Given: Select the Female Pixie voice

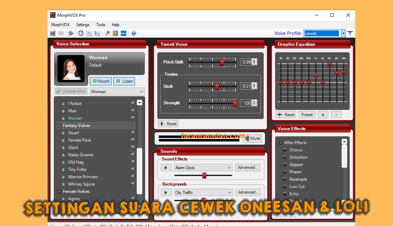Looking at the screenshot, I should click(79, 140).
